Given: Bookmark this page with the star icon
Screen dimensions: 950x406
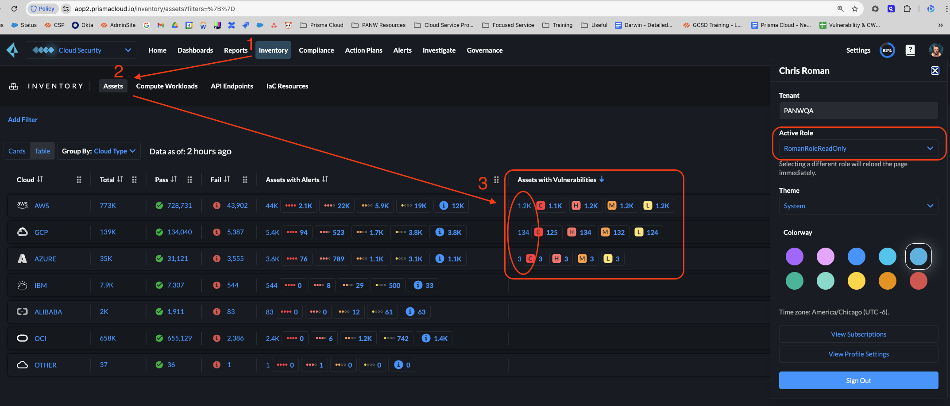Looking at the screenshot, I should tap(855, 9).
